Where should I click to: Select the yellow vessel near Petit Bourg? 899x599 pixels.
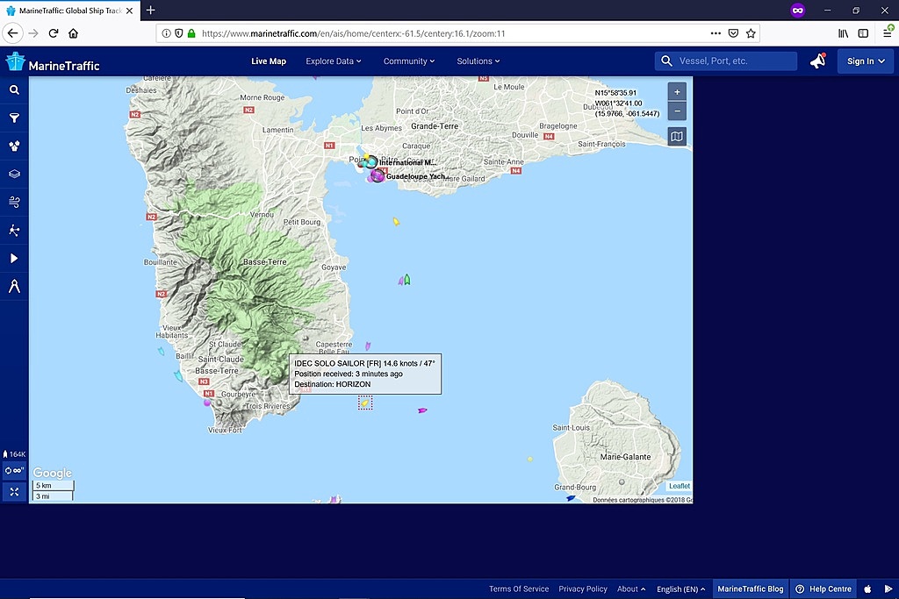pyautogui.click(x=396, y=222)
